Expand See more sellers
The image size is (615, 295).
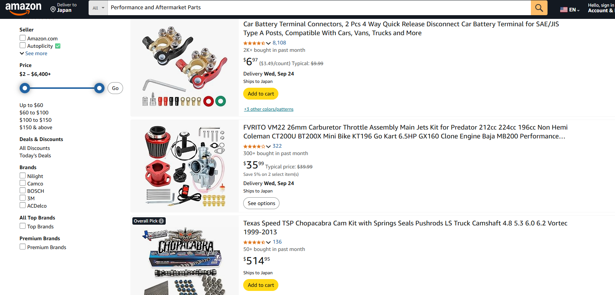coord(33,53)
